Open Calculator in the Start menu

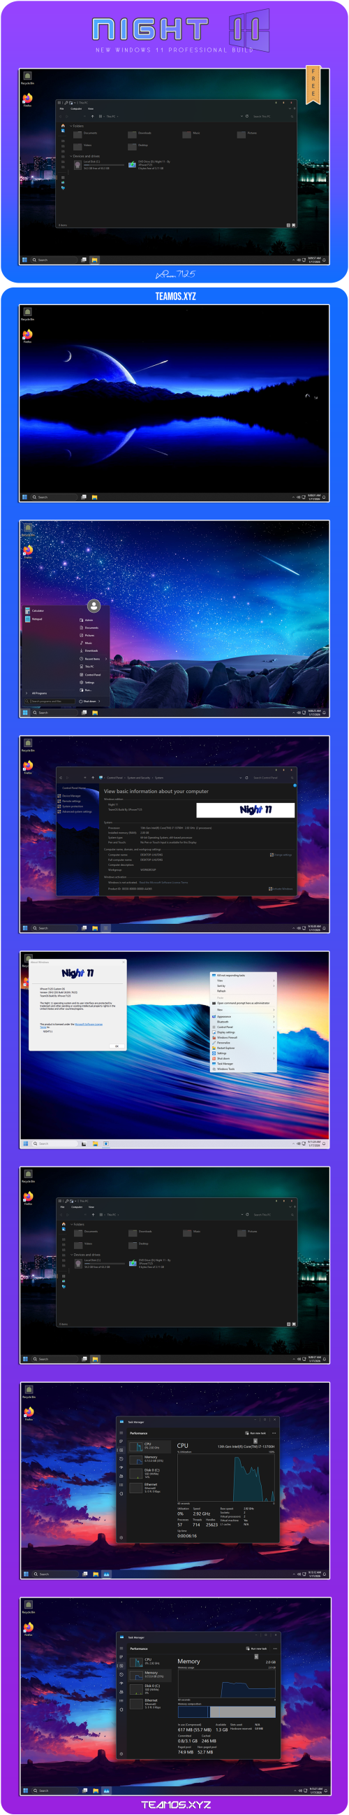point(34,610)
